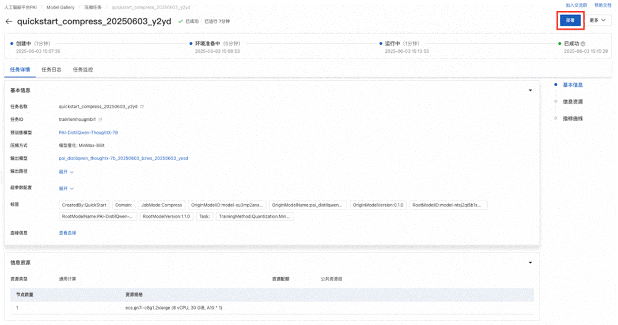
Task: Collapse the 信息资源 section arrow
Action: pos(530,262)
